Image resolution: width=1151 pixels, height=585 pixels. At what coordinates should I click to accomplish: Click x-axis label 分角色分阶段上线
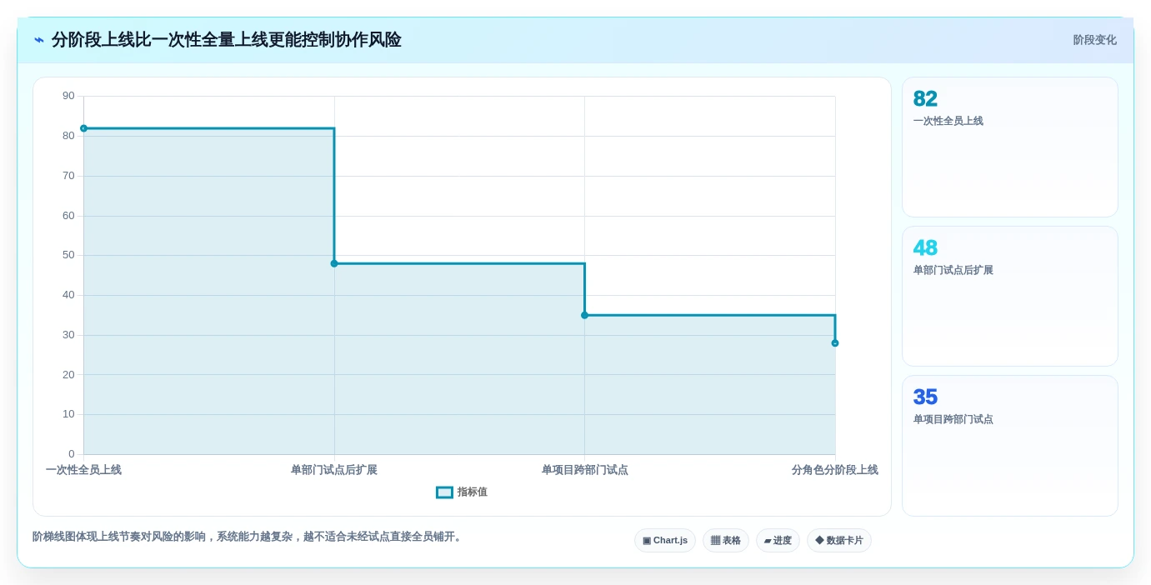point(835,470)
